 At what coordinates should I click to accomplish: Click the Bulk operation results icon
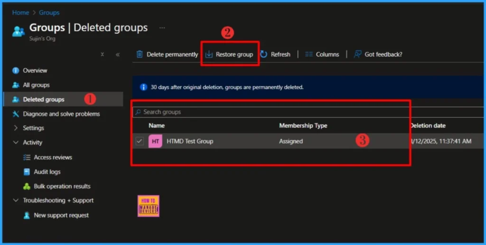[27, 187]
